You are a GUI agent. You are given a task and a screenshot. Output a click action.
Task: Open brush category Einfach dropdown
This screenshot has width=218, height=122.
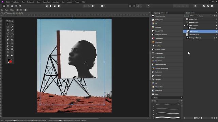pyautogui.click(x=166, y=101)
